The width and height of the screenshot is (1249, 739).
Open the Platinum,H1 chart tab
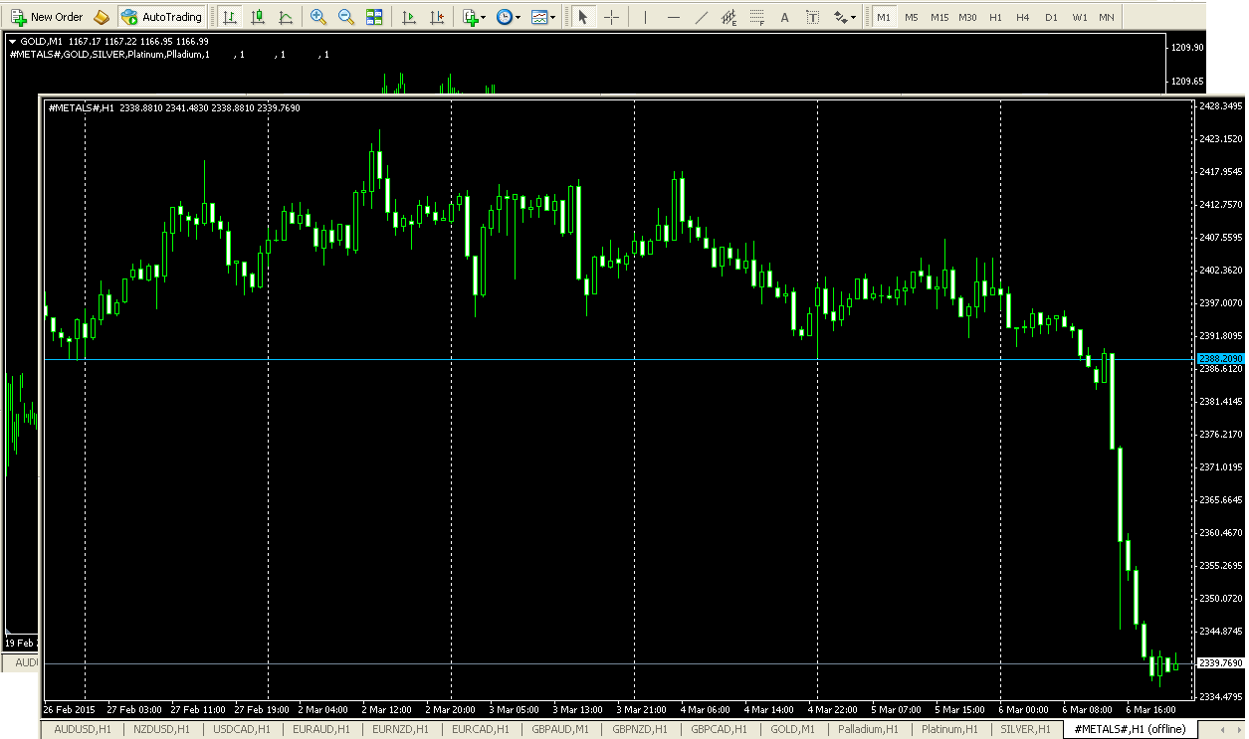point(951,729)
